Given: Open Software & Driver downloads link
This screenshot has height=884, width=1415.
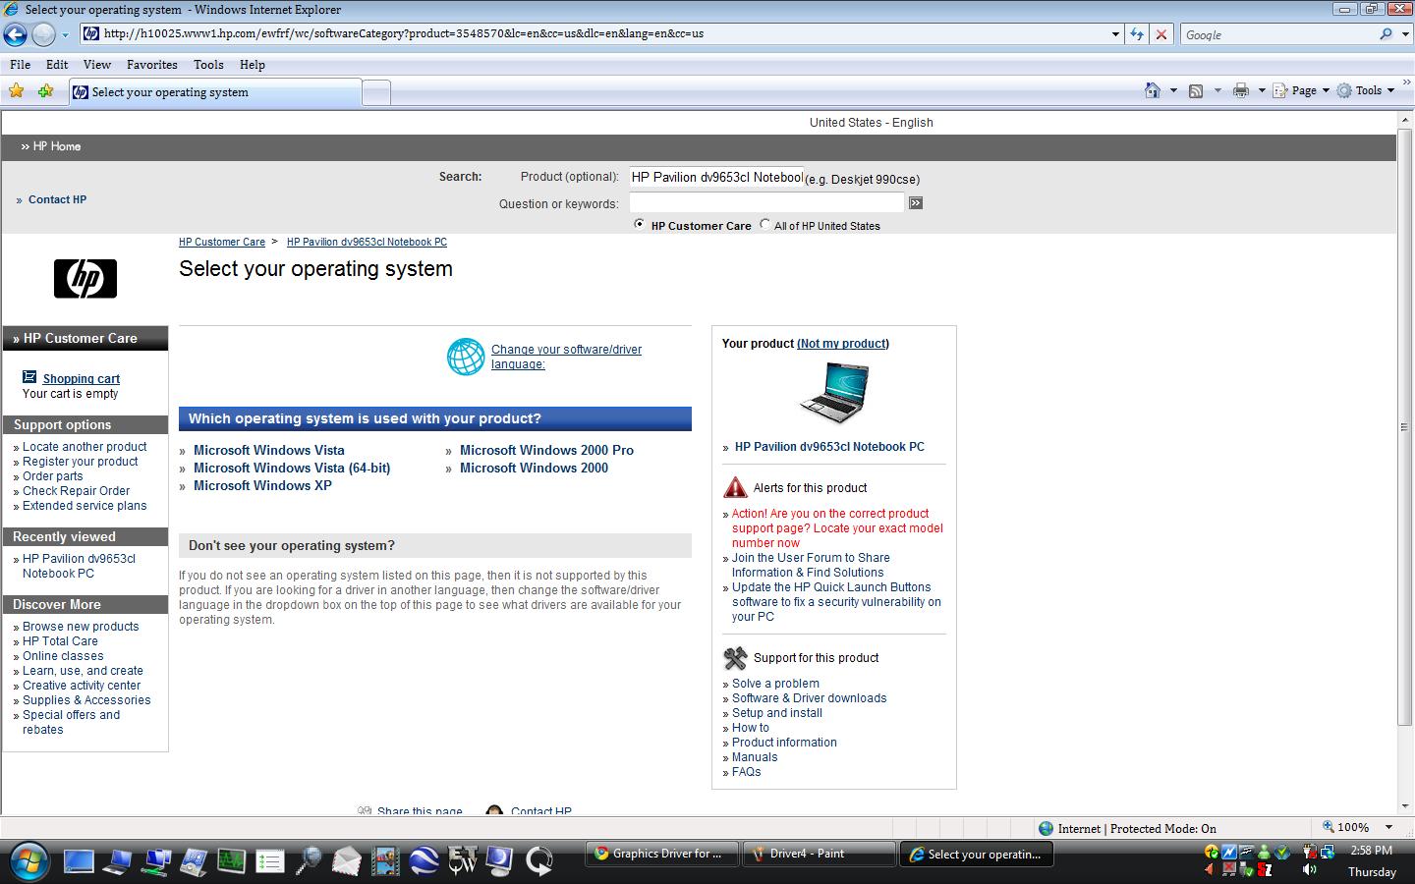Looking at the screenshot, I should tap(809, 698).
